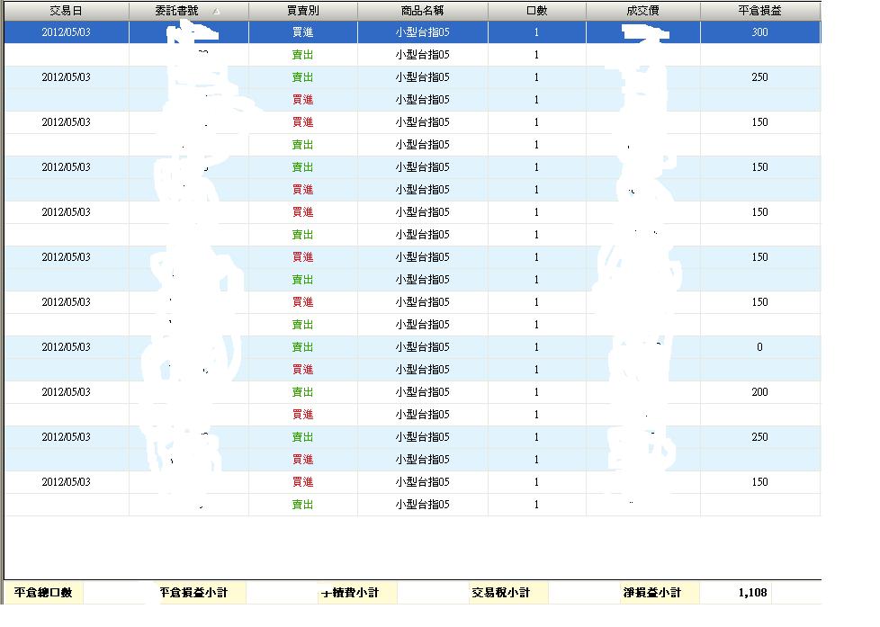Click the 平倉損益小計 footer label
Viewport: 880px width, 627px height.
[x=193, y=592]
